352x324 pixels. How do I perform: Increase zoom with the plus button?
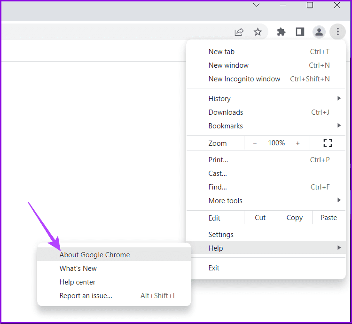(x=297, y=143)
